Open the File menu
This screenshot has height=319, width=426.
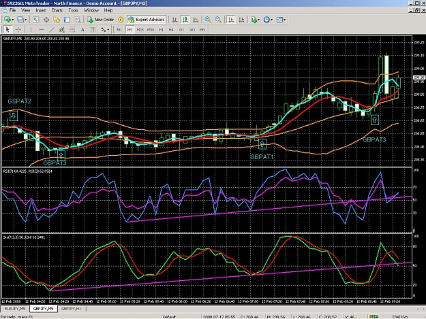(12, 10)
